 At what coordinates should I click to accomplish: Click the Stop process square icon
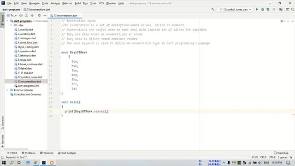click(x=274, y=9)
